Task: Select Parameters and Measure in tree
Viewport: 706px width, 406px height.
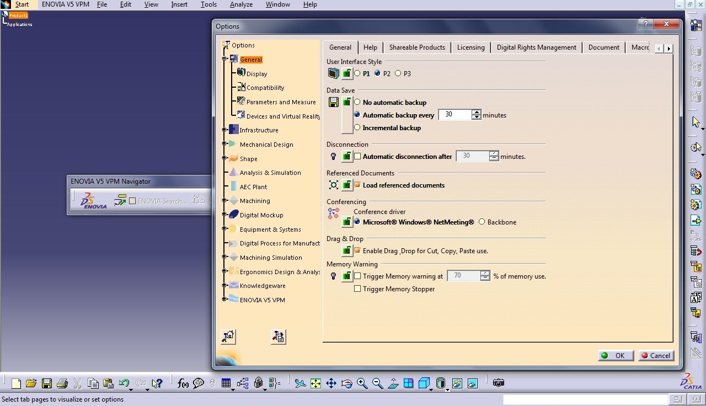Action: coord(281,102)
